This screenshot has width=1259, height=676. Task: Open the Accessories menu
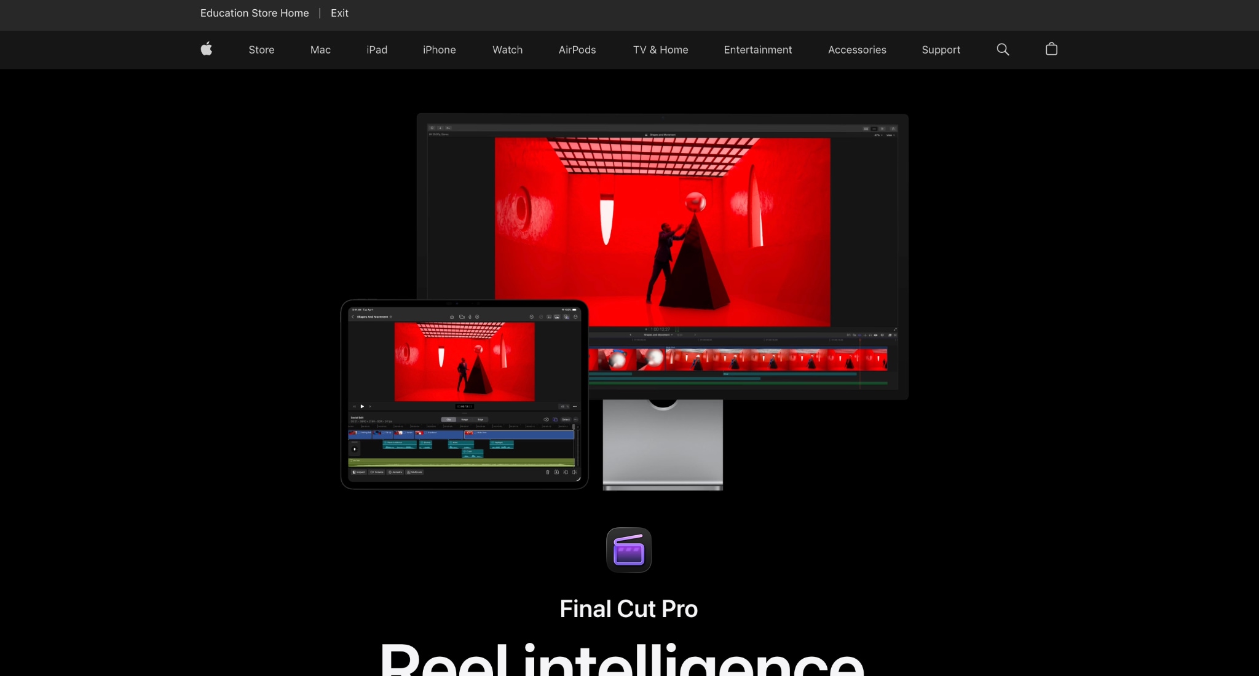coord(857,50)
